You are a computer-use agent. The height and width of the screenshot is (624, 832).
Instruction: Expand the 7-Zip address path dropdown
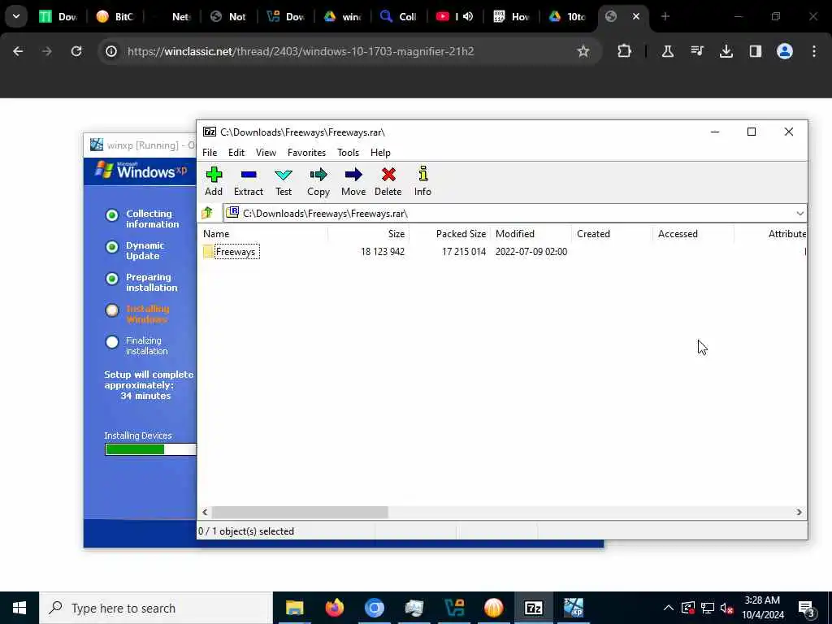coord(799,214)
